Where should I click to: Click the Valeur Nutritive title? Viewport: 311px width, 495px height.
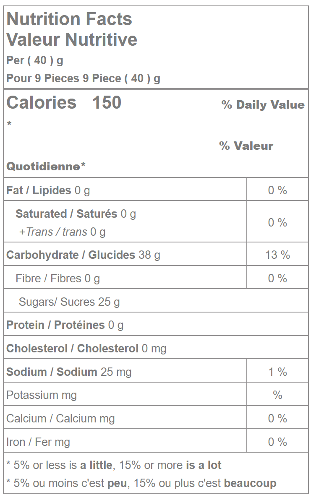coord(72,39)
